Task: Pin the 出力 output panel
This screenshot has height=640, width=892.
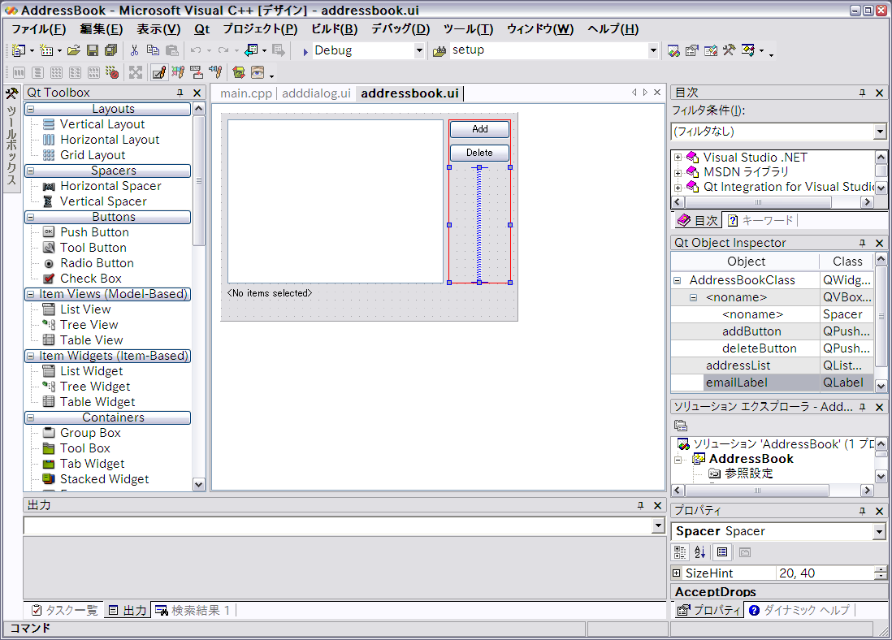Action: (x=640, y=505)
